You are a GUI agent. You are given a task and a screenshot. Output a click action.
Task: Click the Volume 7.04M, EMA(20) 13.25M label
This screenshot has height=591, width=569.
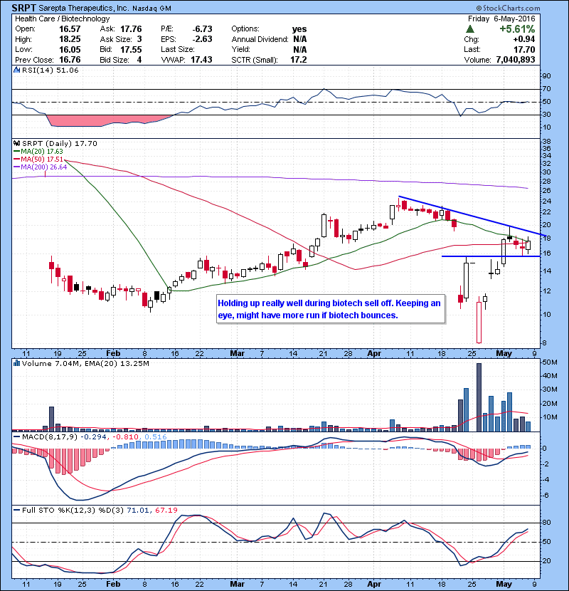coord(85,363)
